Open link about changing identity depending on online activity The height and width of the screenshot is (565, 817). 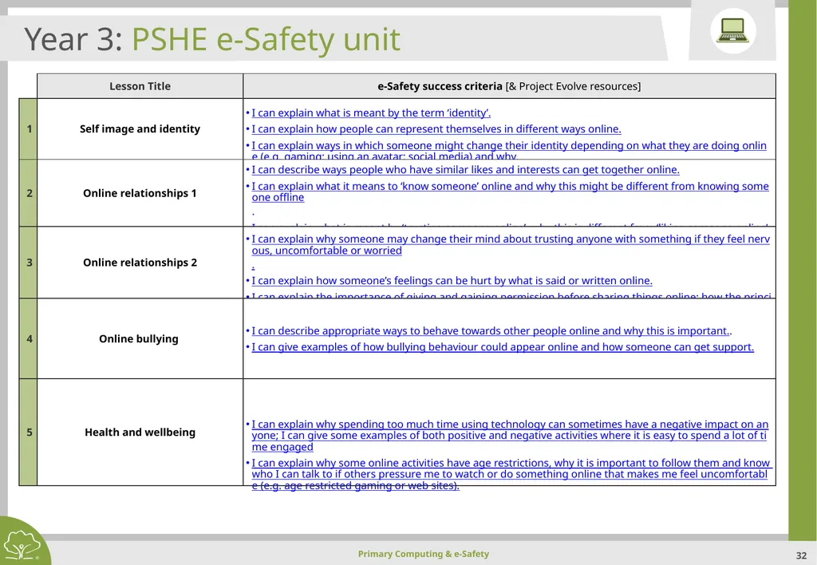pyautogui.click(x=509, y=150)
